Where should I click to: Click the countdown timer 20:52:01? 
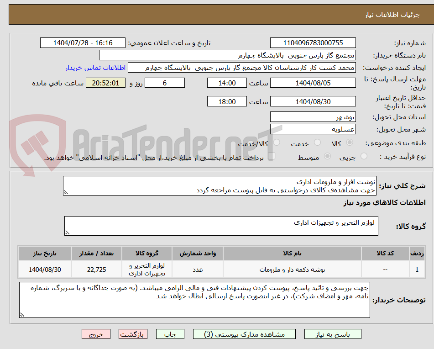pos(105,83)
